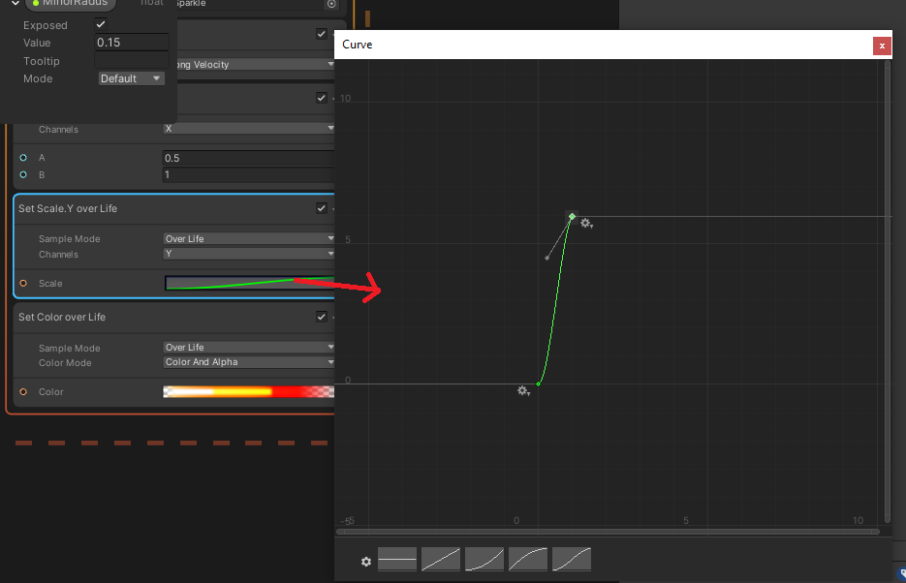The width and height of the screenshot is (906, 583).
Task: Click the Curve window title
Action: pyautogui.click(x=358, y=45)
